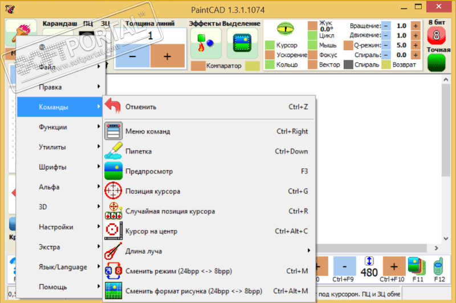
Task: Click the horizontal scrollbar right arrow
Action: 436,248
